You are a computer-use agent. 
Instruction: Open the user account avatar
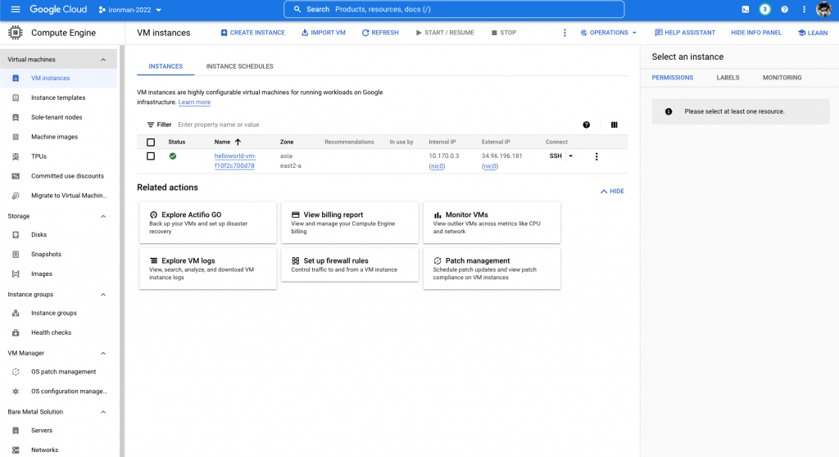pyautogui.click(x=823, y=9)
